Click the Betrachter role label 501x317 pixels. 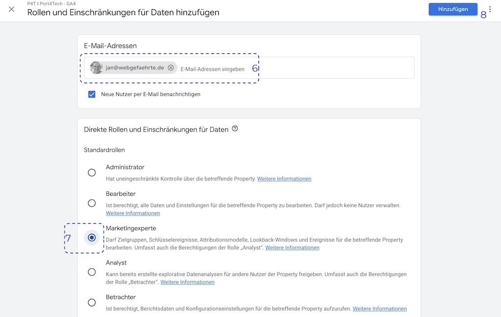120,297
